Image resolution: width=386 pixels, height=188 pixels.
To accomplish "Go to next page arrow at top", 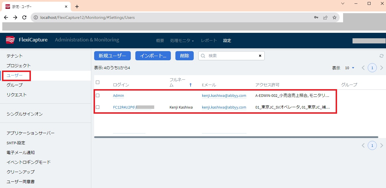I will pos(381,68).
